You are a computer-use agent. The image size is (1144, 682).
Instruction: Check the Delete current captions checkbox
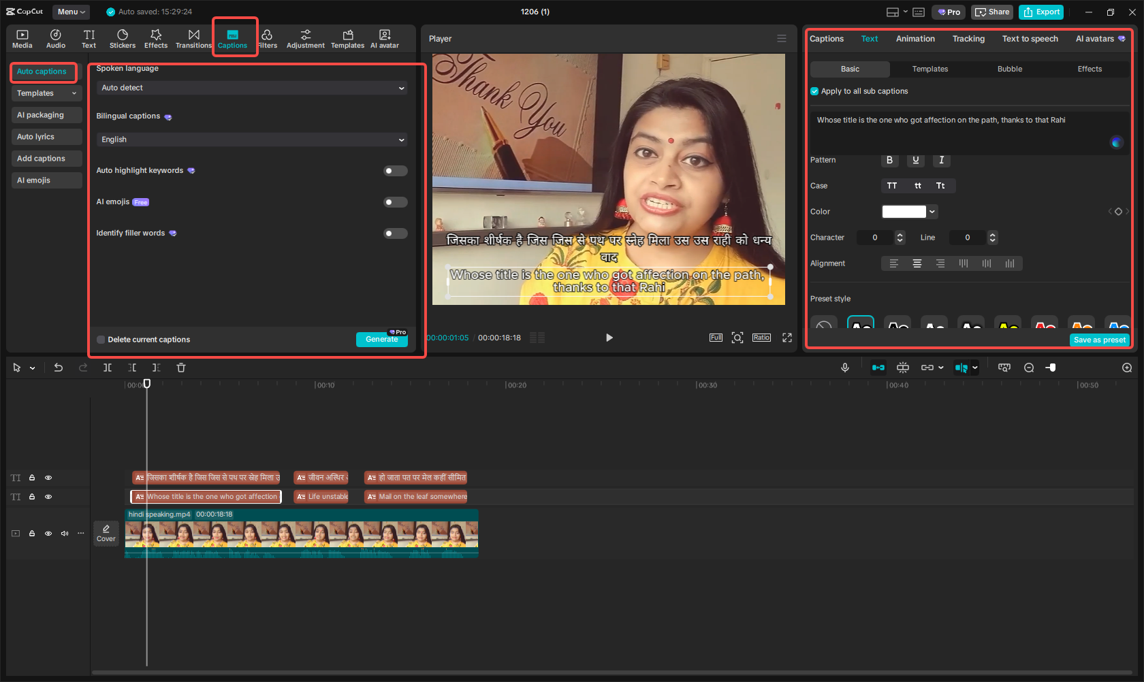pyautogui.click(x=100, y=339)
